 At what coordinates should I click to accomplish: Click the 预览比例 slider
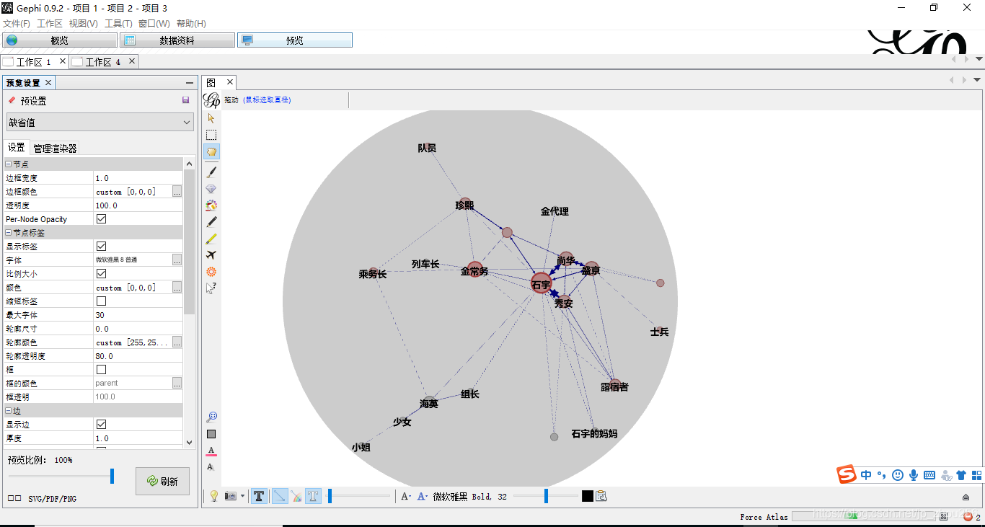point(61,477)
